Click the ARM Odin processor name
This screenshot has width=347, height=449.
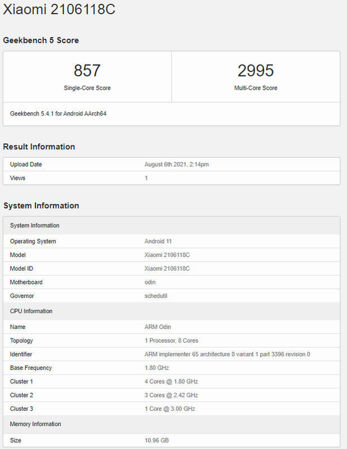(158, 327)
